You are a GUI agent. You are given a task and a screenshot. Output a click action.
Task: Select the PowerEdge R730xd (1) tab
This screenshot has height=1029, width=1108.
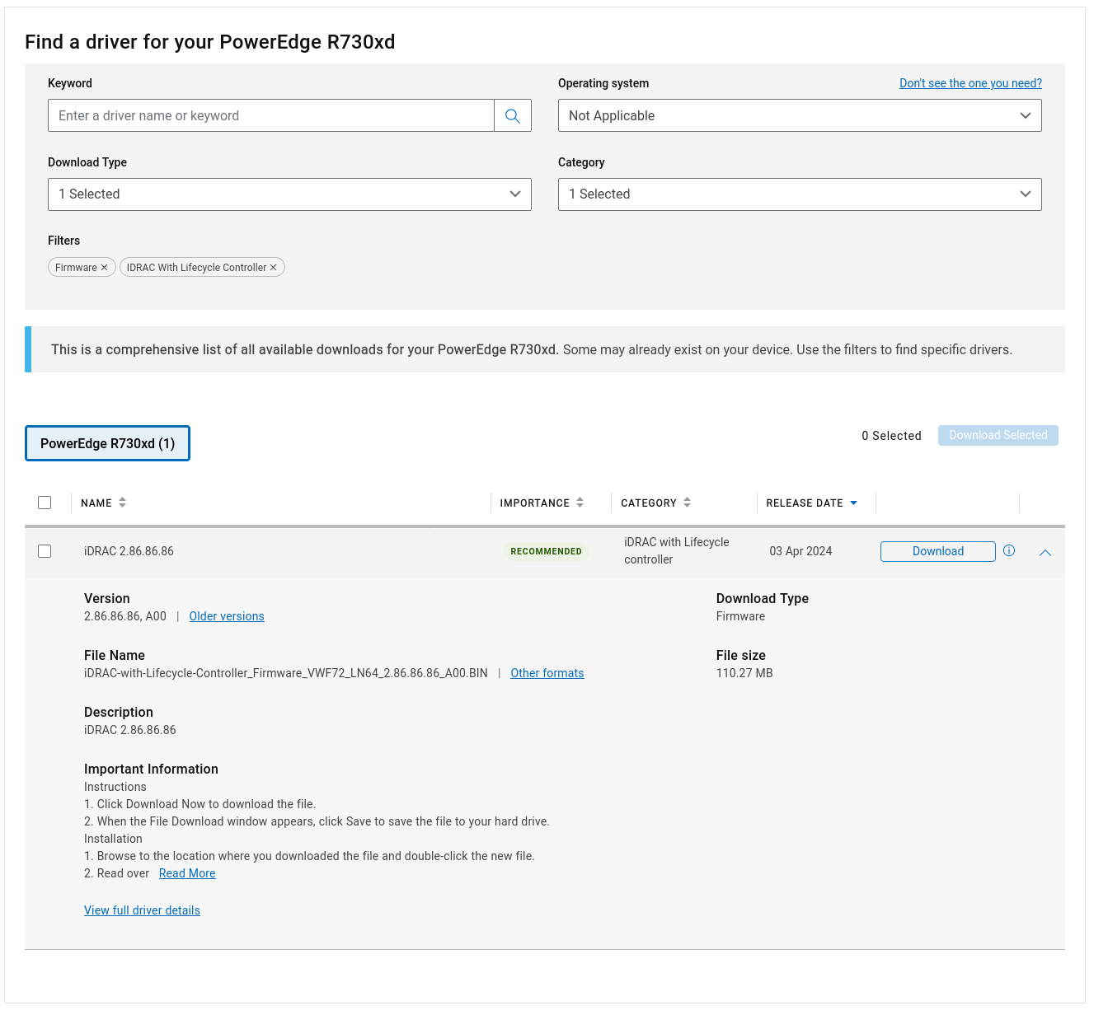tap(107, 443)
